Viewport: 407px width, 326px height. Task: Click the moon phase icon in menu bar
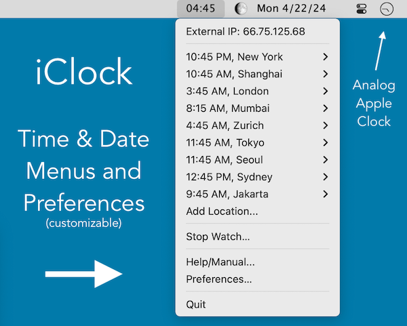coord(241,9)
